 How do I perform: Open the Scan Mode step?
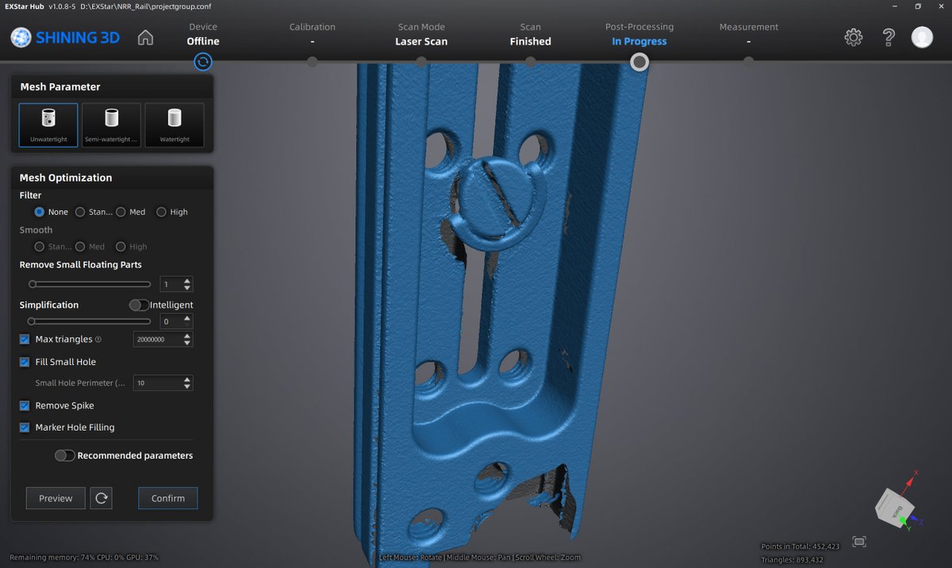[x=421, y=34]
